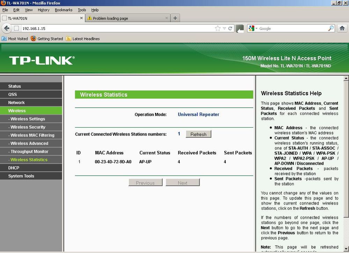Select the Wireless section in sidebar
This screenshot has width=349, height=253.
(x=31, y=110)
